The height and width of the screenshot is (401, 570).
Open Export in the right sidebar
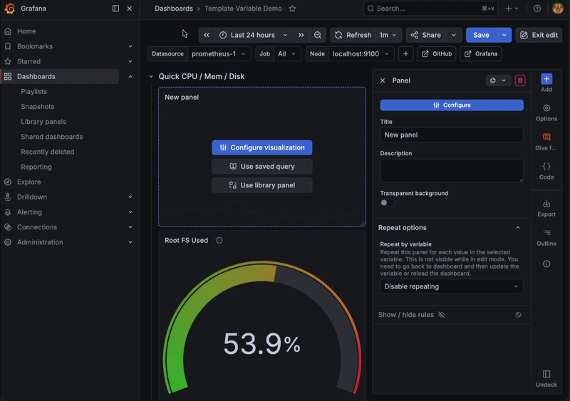click(x=546, y=208)
